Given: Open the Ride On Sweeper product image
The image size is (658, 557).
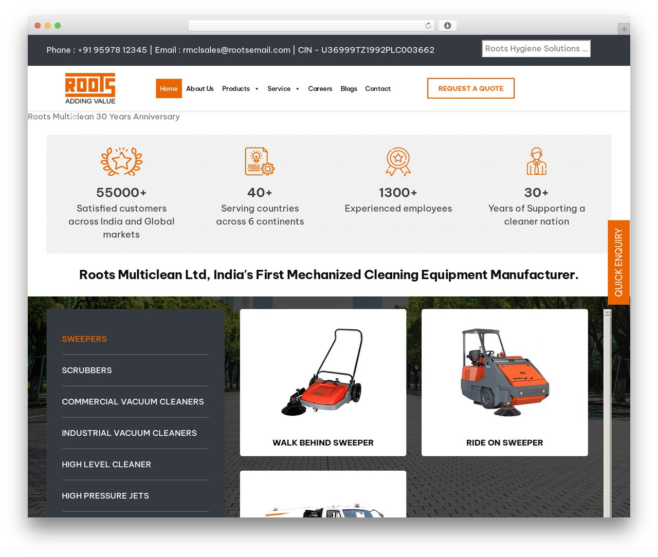Looking at the screenshot, I should [505, 373].
